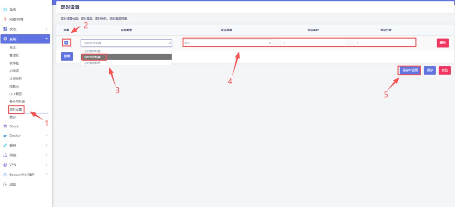Screen dimensions: 455x207
Task: Click the 设定分钟 input field
Action: [385, 43]
